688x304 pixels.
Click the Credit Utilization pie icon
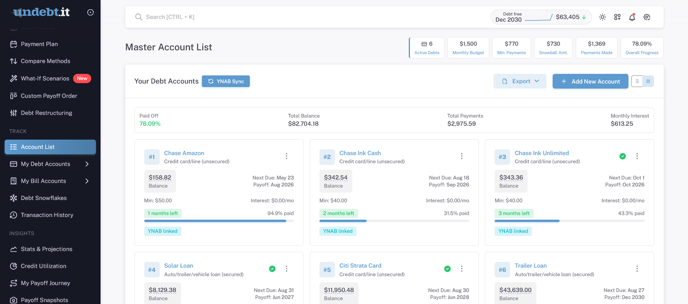point(14,266)
